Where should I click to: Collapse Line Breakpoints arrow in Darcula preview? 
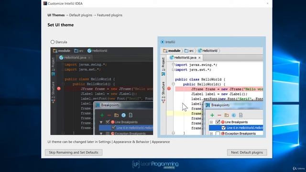tap(101, 122)
